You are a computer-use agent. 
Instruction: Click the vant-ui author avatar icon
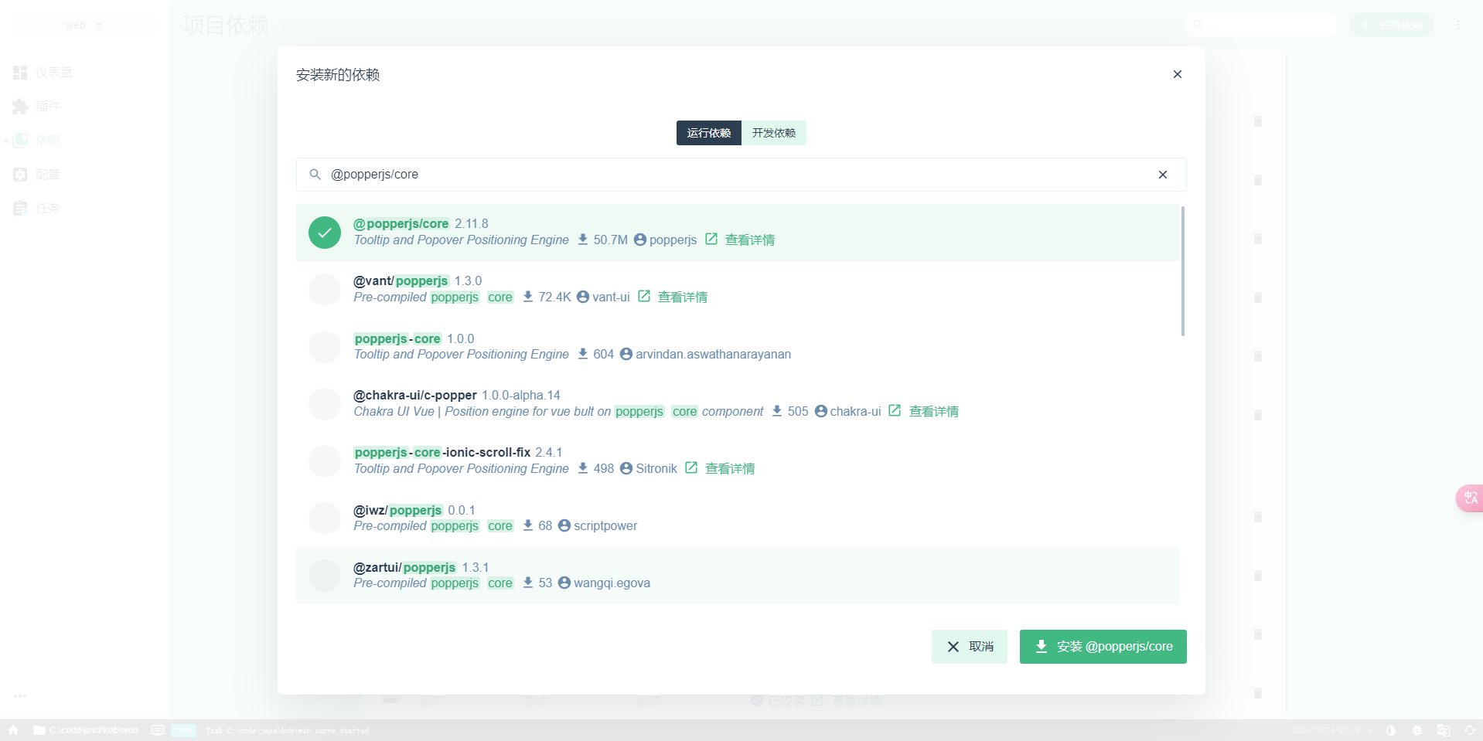[583, 297]
